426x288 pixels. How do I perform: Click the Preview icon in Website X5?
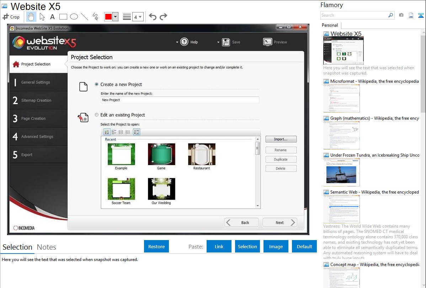click(268, 42)
